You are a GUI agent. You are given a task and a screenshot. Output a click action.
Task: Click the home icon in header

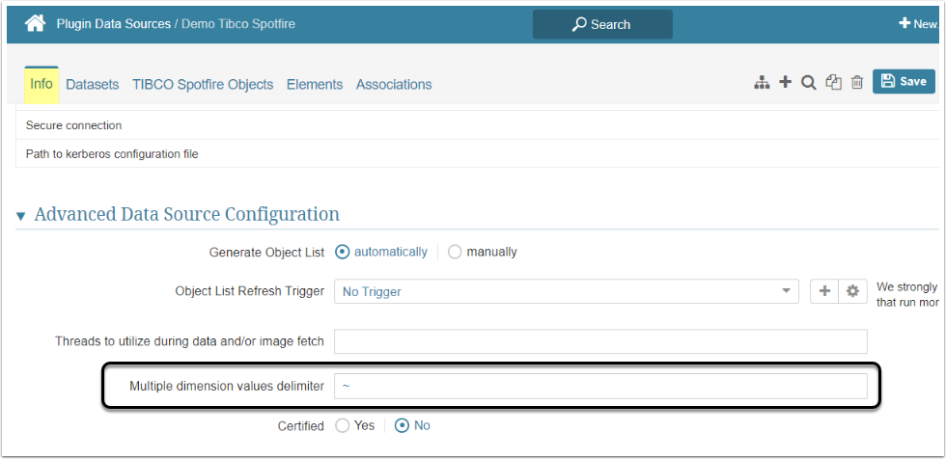click(36, 23)
